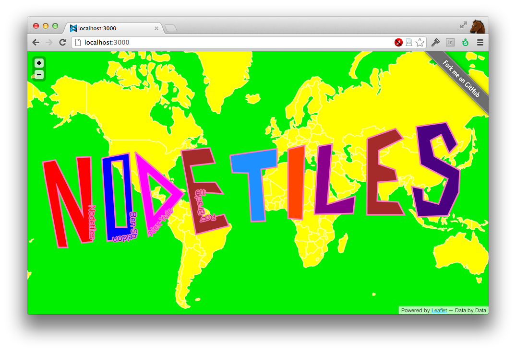Click the 'Alex Yule' label on the map
This screenshot has width=516, height=352.
160,222
